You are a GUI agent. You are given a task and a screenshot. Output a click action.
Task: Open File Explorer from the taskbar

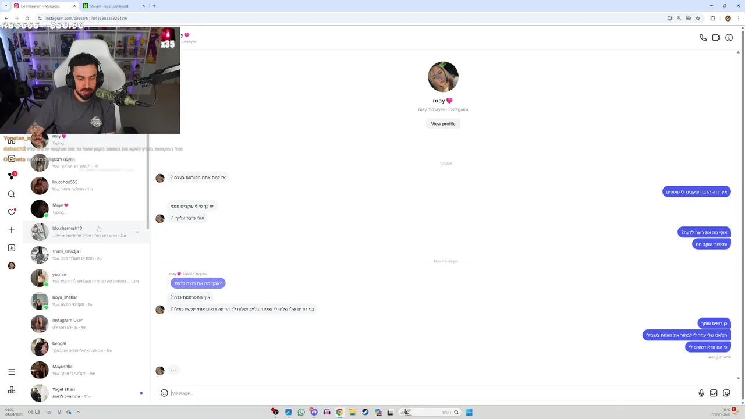(x=352, y=412)
